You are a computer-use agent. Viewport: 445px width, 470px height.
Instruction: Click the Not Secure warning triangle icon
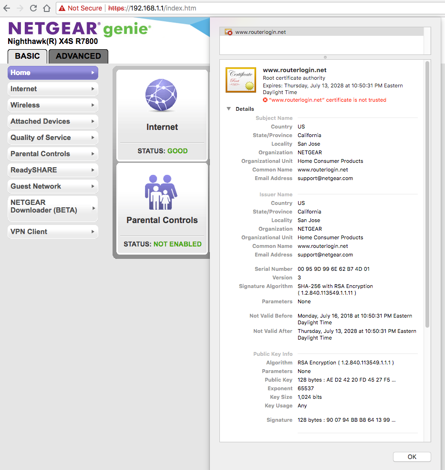point(62,8)
